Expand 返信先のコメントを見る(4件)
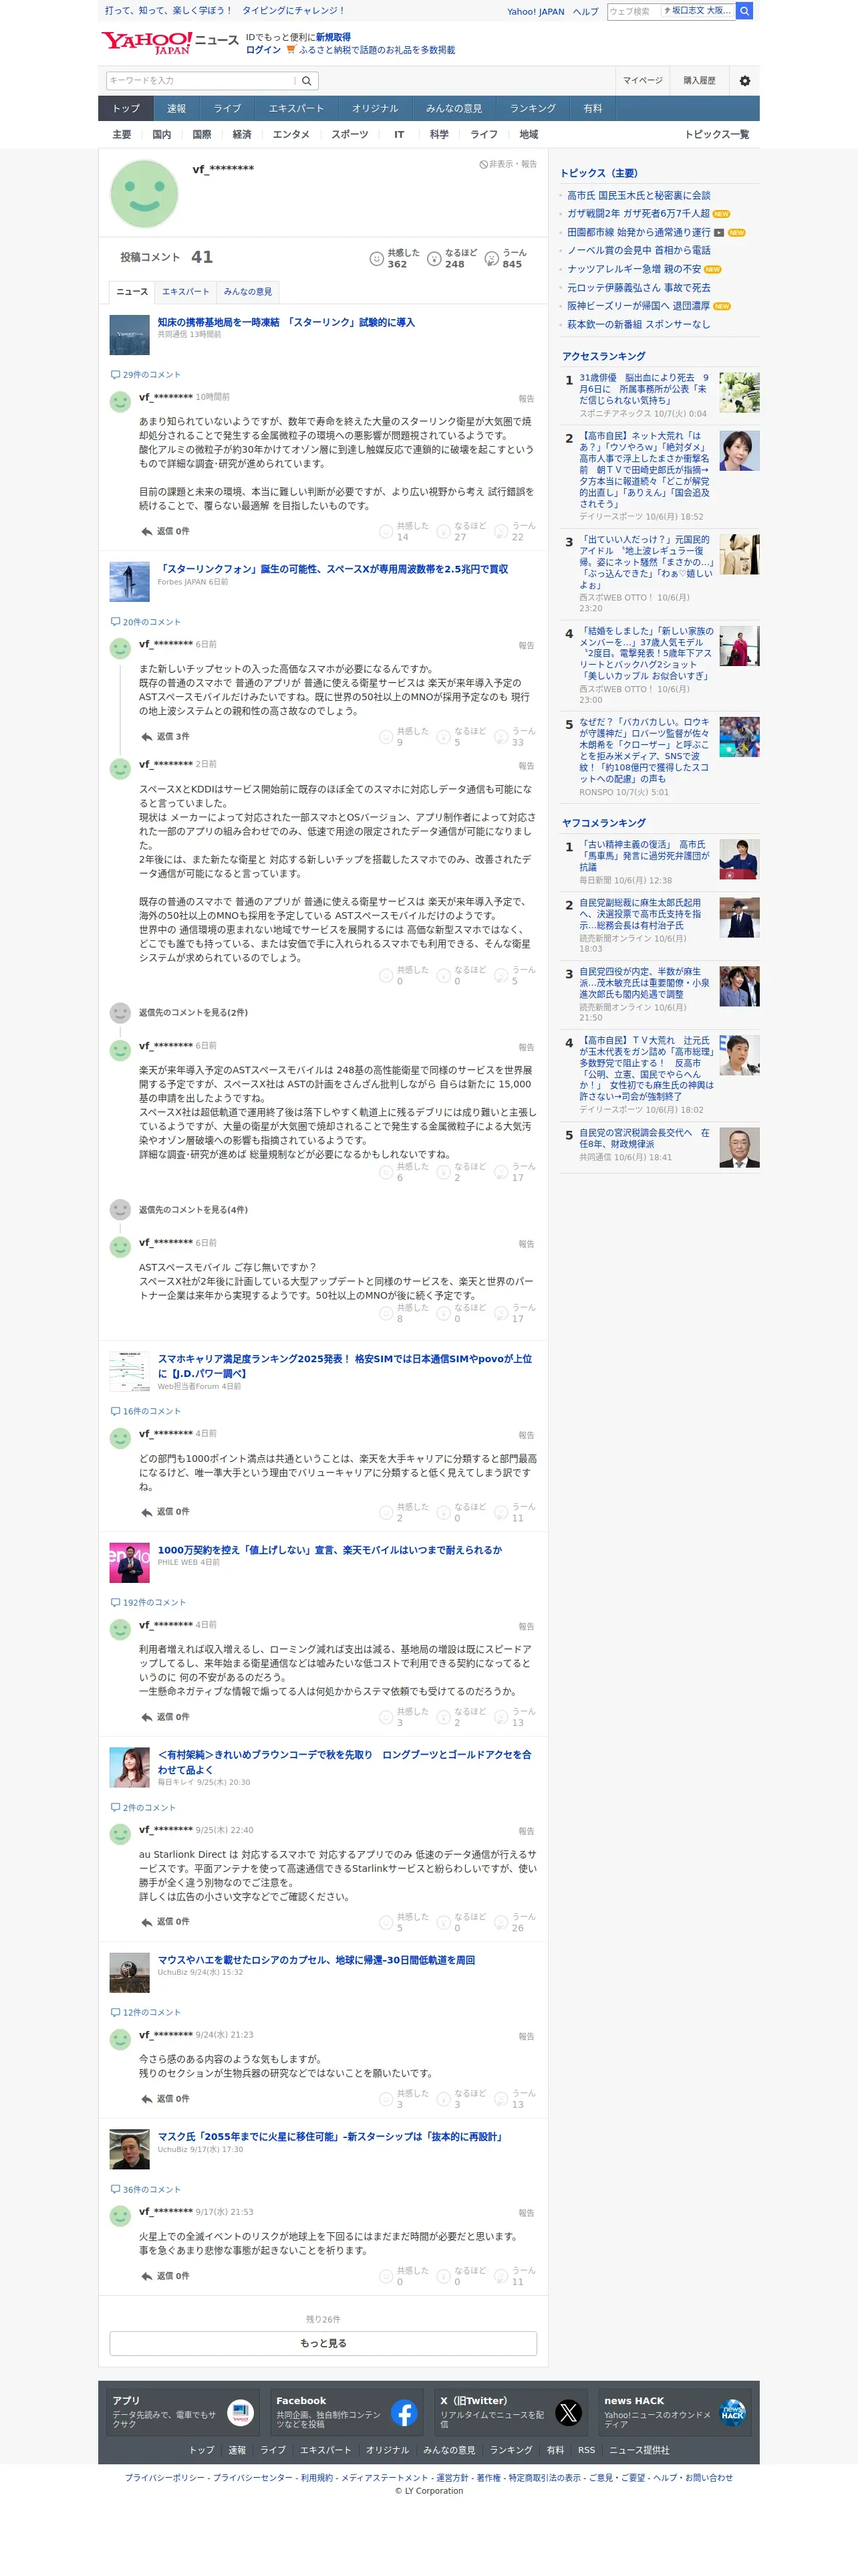The height and width of the screenshot is (2576, 858). [192, 1210]
